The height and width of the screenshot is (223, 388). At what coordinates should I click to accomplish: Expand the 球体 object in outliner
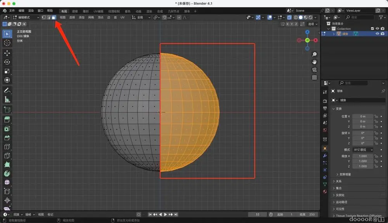pos(334,34)
